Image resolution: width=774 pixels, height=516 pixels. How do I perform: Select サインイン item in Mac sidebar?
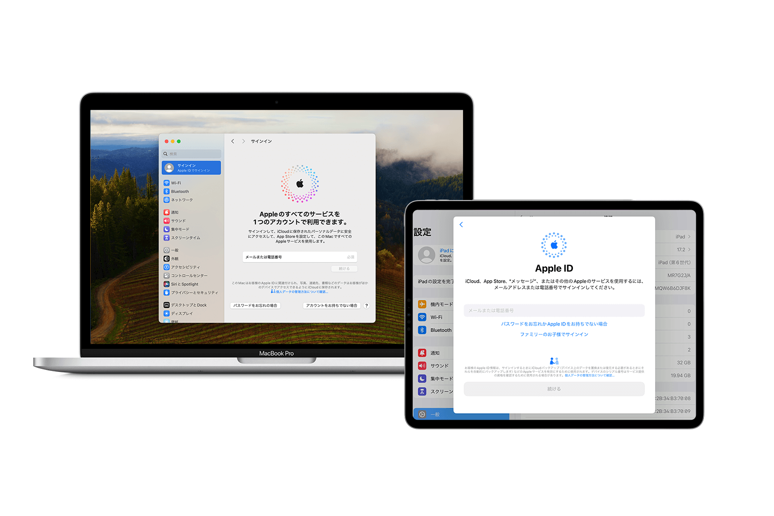tap(191, 168)
